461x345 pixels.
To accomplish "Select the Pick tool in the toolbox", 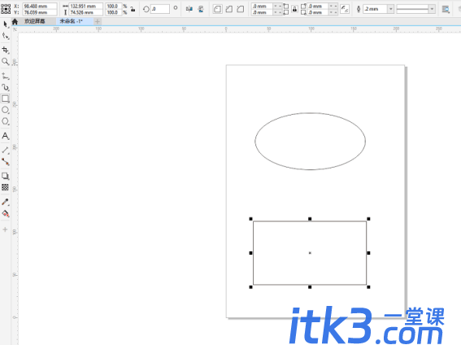I will 6,24.
